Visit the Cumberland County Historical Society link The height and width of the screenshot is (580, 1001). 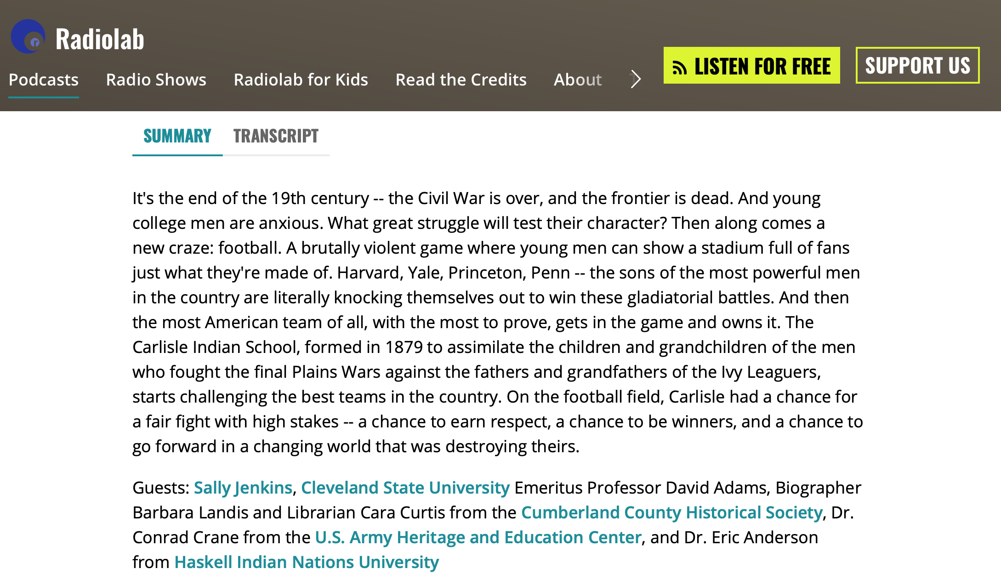point(671,512)
